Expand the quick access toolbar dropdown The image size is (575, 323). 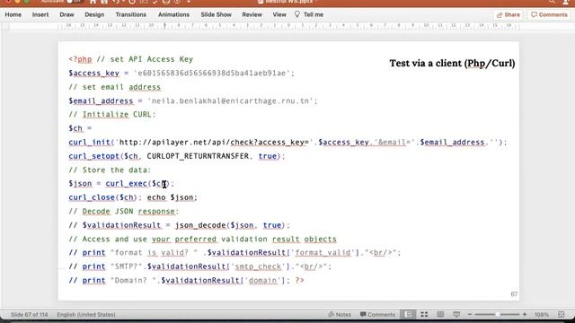189,2
